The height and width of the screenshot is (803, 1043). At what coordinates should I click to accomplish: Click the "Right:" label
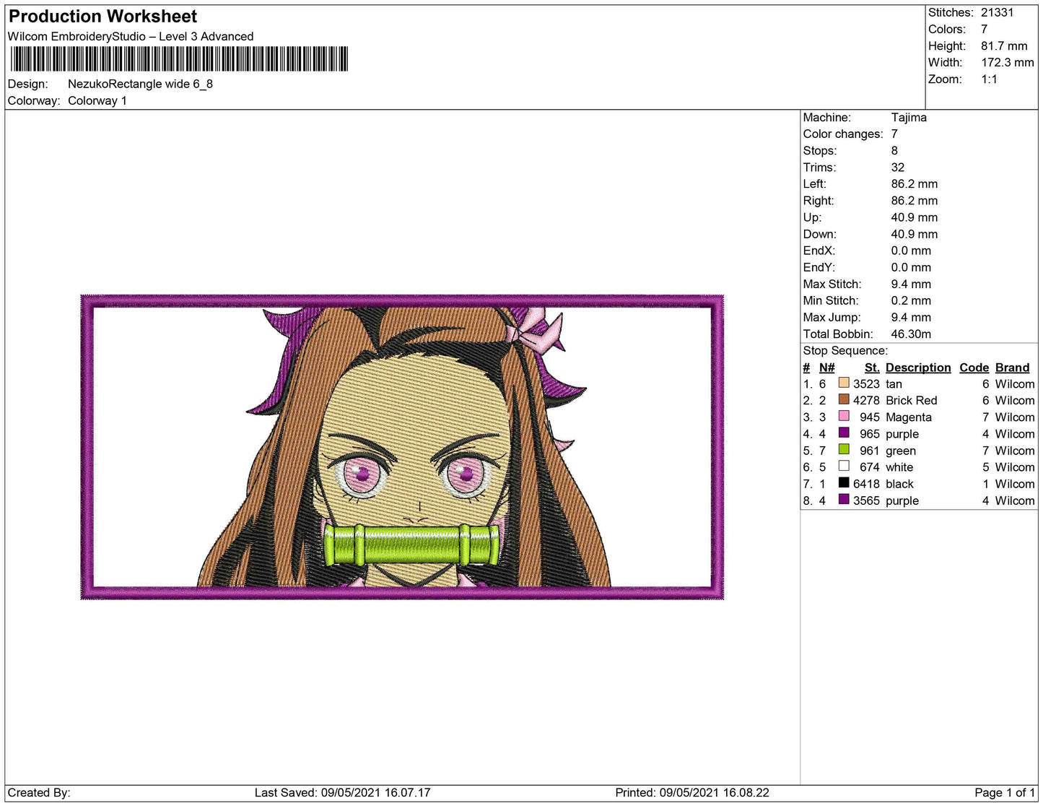pos(819,201)
